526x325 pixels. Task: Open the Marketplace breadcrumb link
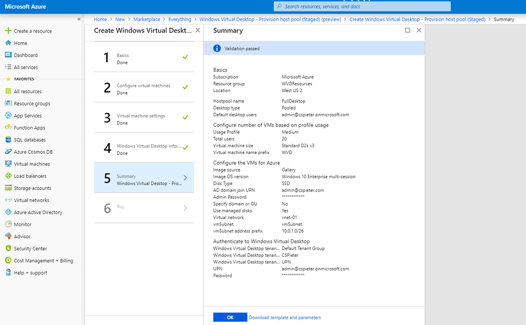pyautogui.click(x=146, y=19)
